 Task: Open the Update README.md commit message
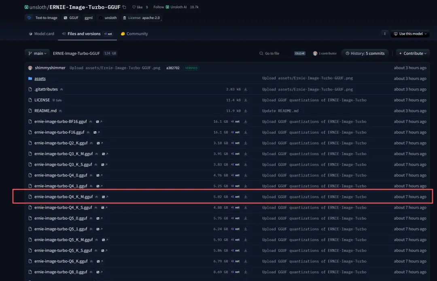click(280, 111)
